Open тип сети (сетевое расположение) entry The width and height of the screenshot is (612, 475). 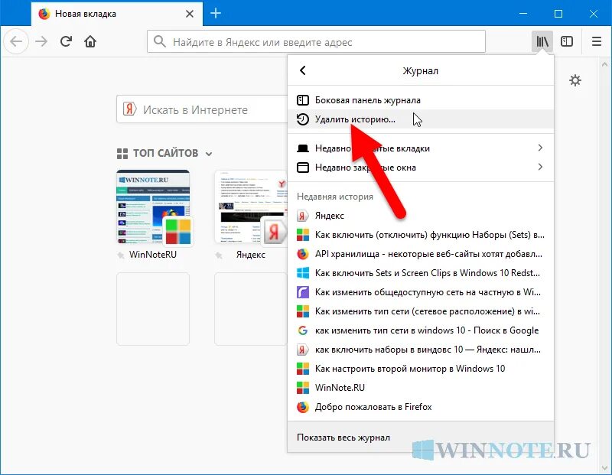(x=421, y=311)
